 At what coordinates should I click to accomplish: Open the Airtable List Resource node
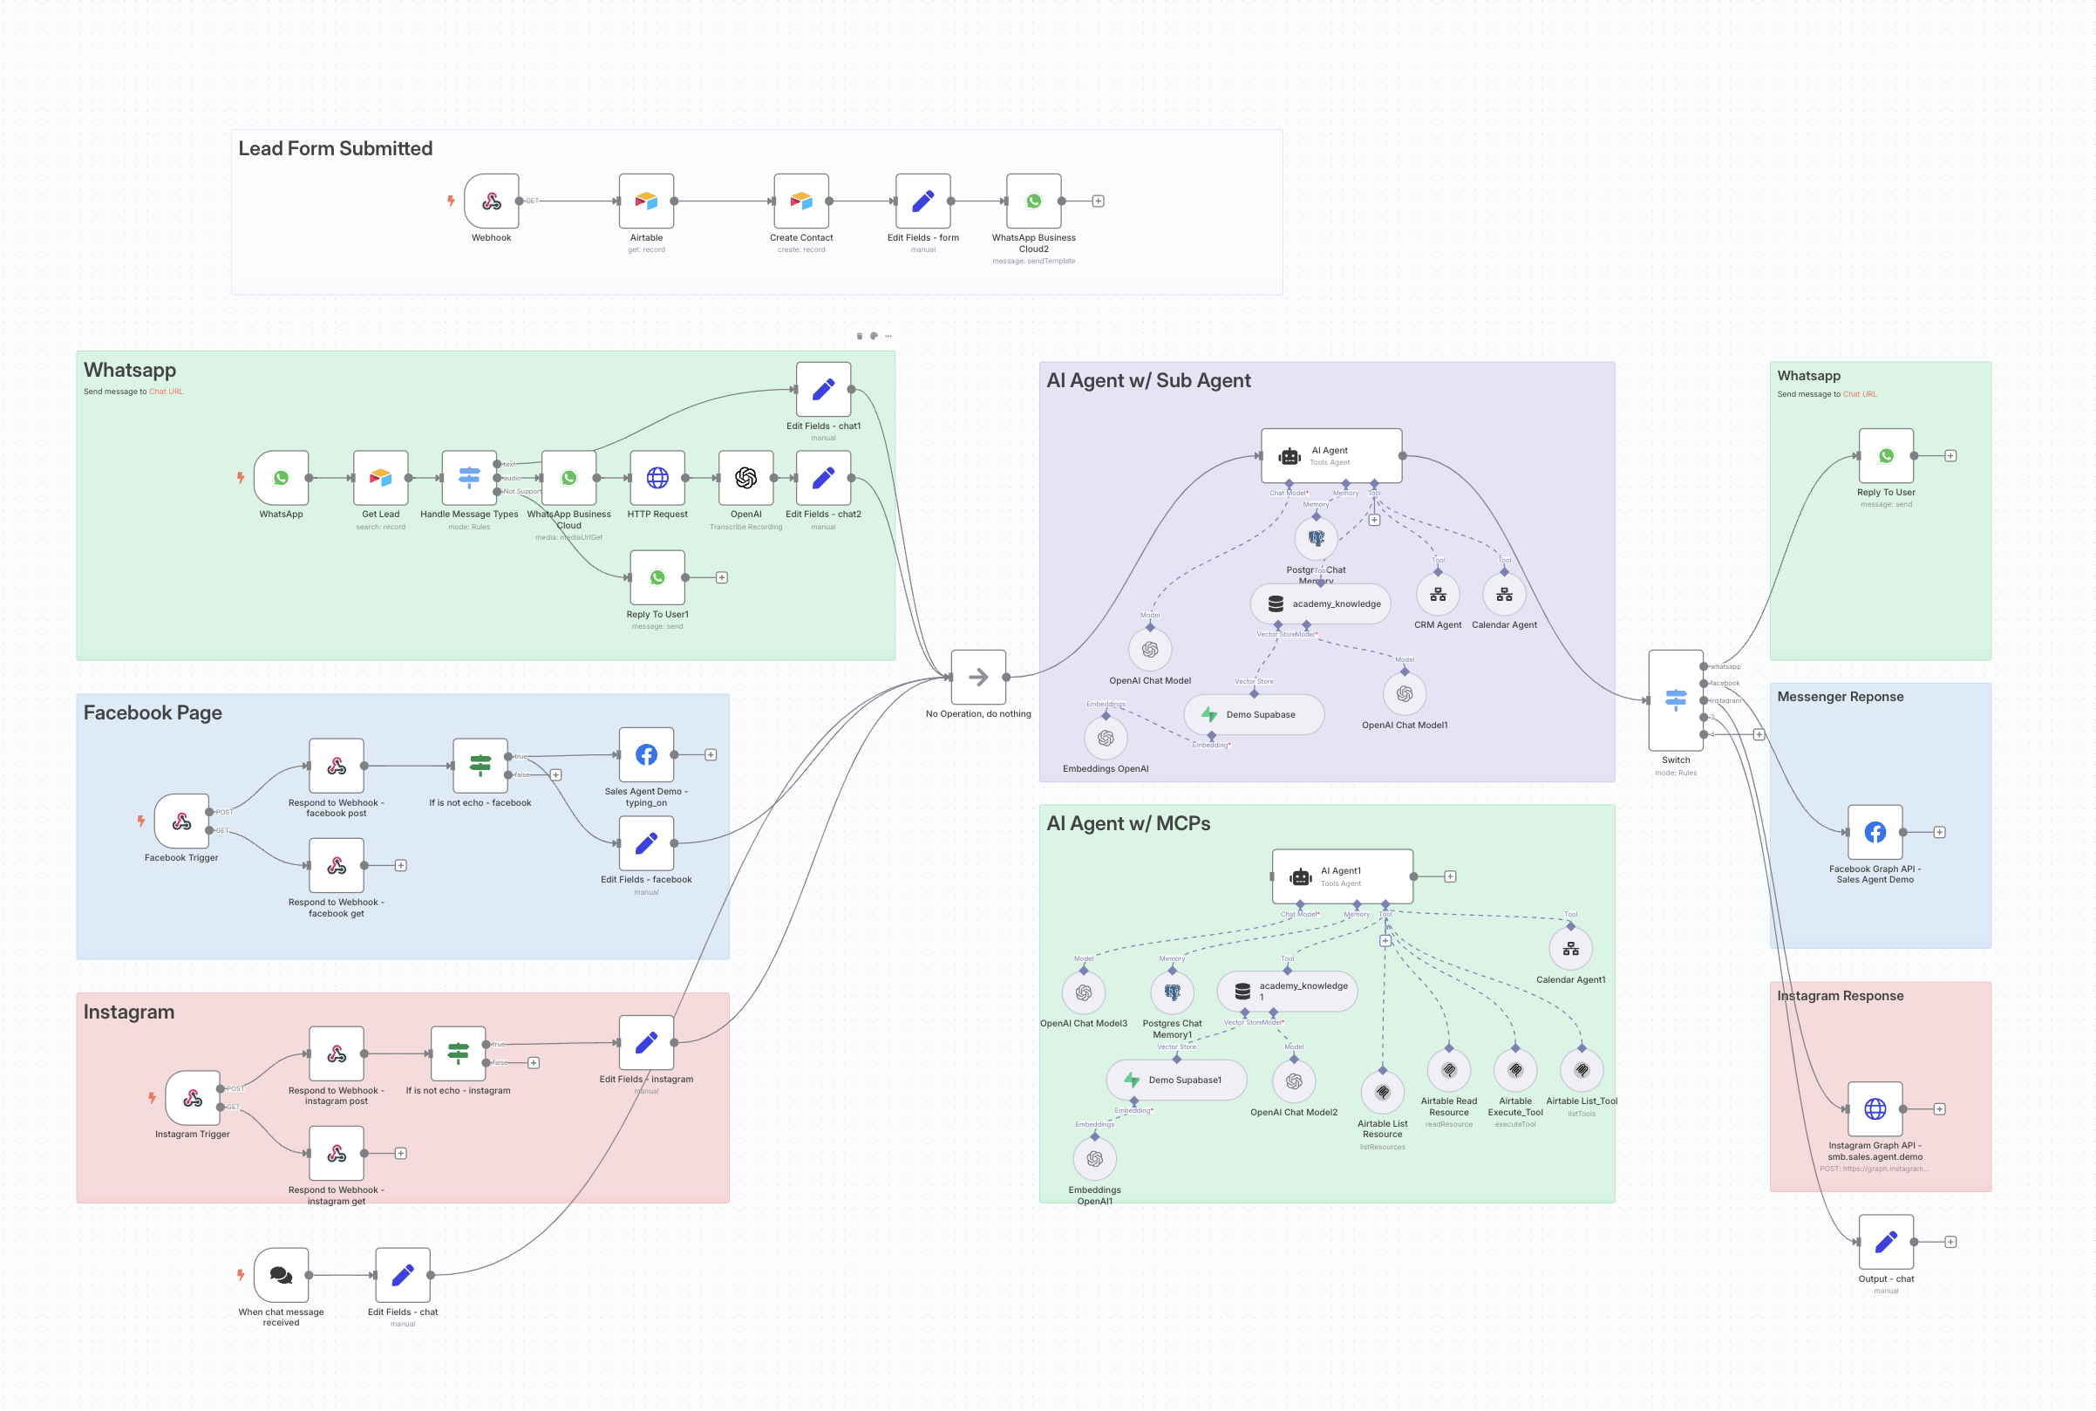1383,1093
